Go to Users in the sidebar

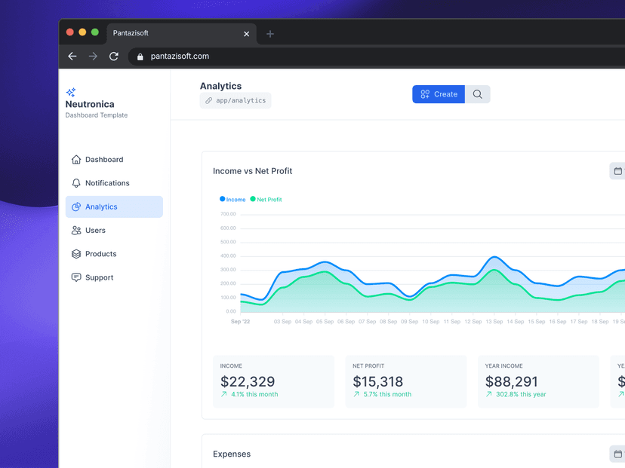tap(114, 231)
